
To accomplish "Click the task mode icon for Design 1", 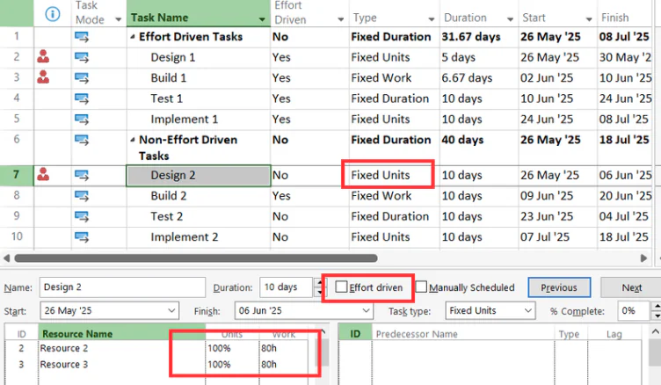I will (82, 57).
